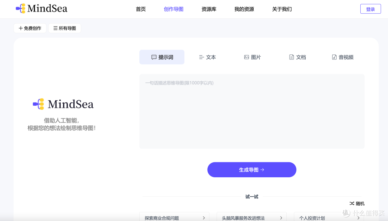Switch to the 文本 tab

tap(207, 57)
